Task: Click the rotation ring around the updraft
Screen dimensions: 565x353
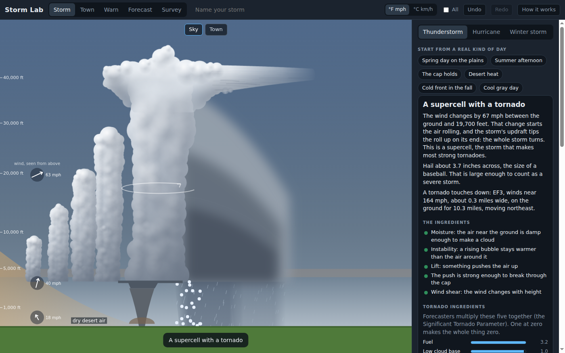Action: click(158, 188)
